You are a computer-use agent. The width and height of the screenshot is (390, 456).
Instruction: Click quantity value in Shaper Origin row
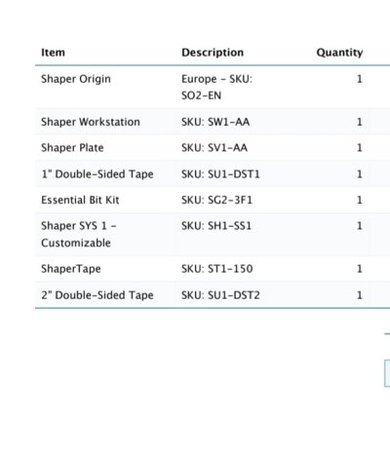(x=359, y=79)
